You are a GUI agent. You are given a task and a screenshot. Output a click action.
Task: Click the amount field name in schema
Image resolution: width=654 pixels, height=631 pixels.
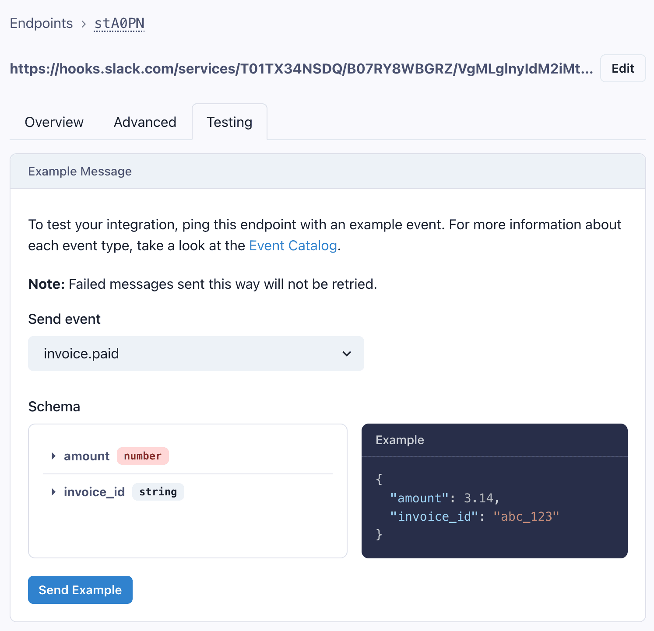[x=87, y=456]
